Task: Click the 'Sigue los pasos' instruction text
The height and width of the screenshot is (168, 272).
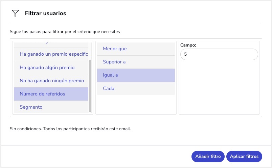Action: (65, 32)
